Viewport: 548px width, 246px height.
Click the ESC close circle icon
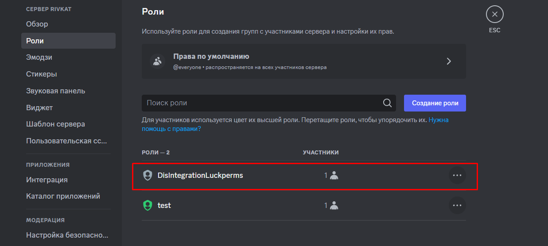point(494,14)
